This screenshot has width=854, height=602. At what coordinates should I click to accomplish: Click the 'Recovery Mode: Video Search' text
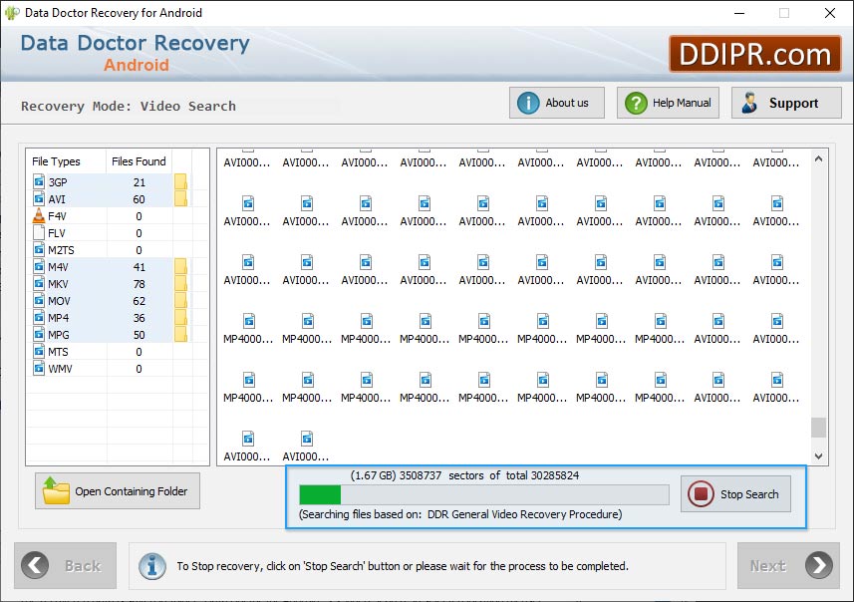(x=129, y=106)
